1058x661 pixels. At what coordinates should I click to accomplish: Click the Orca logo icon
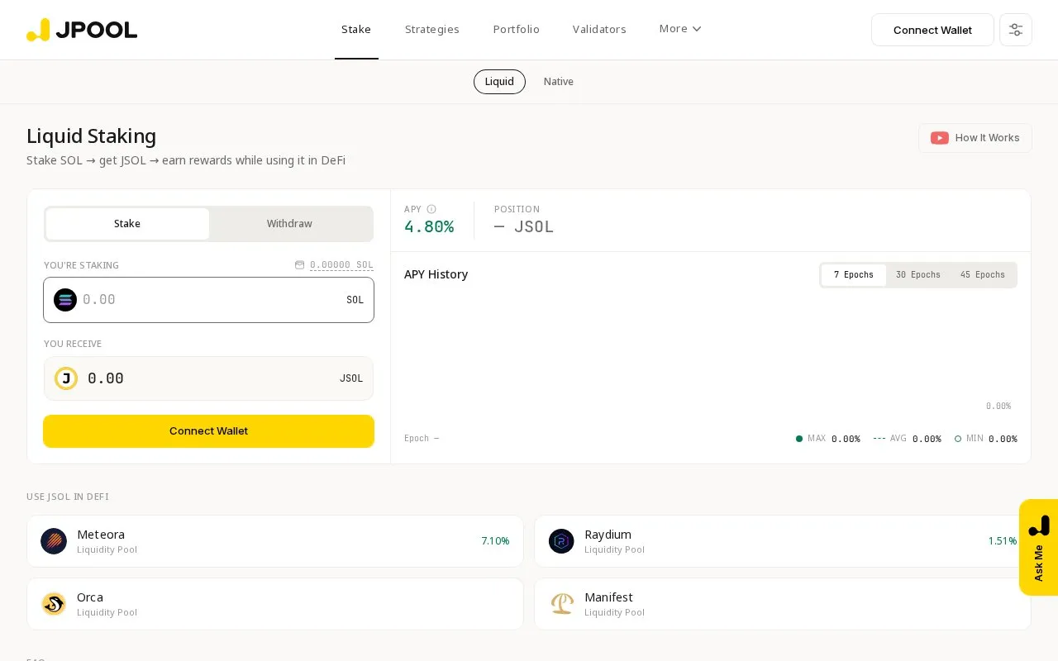pos(54,604)
